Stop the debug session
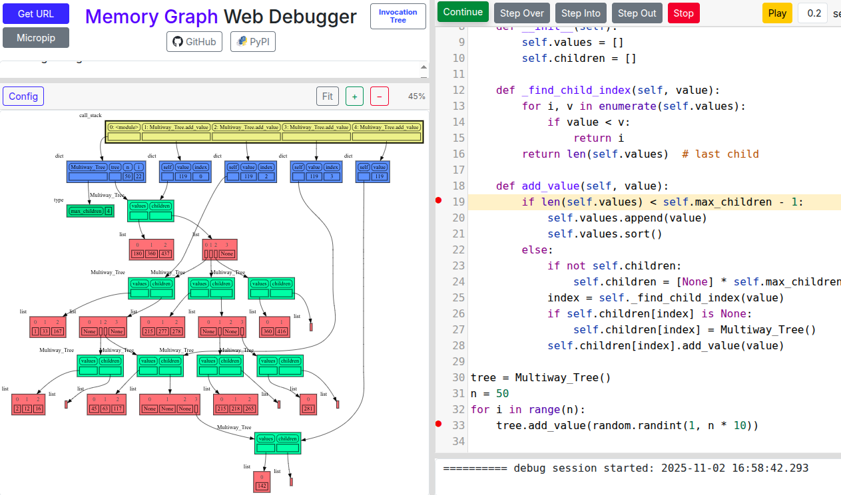The width and height of the screenshot is (841, 495). [x=683, y=13]
